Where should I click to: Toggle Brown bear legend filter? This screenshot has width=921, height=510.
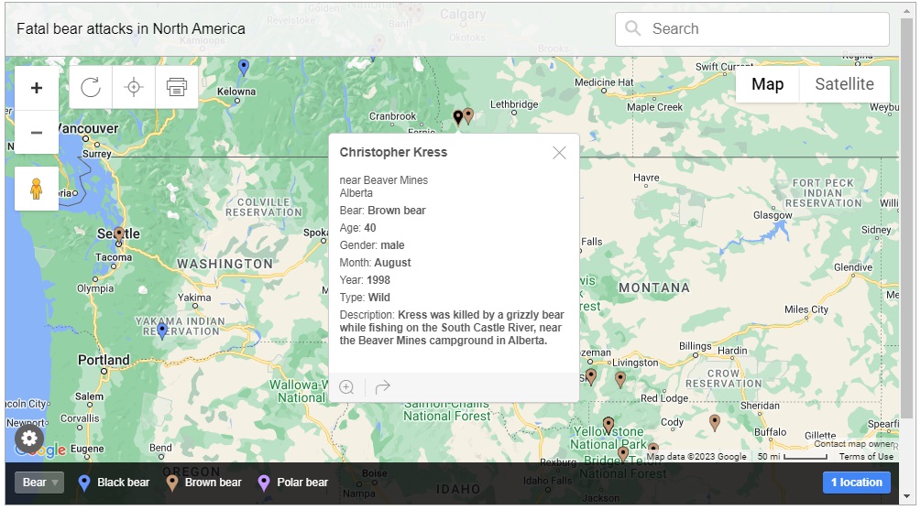(203, 483)
